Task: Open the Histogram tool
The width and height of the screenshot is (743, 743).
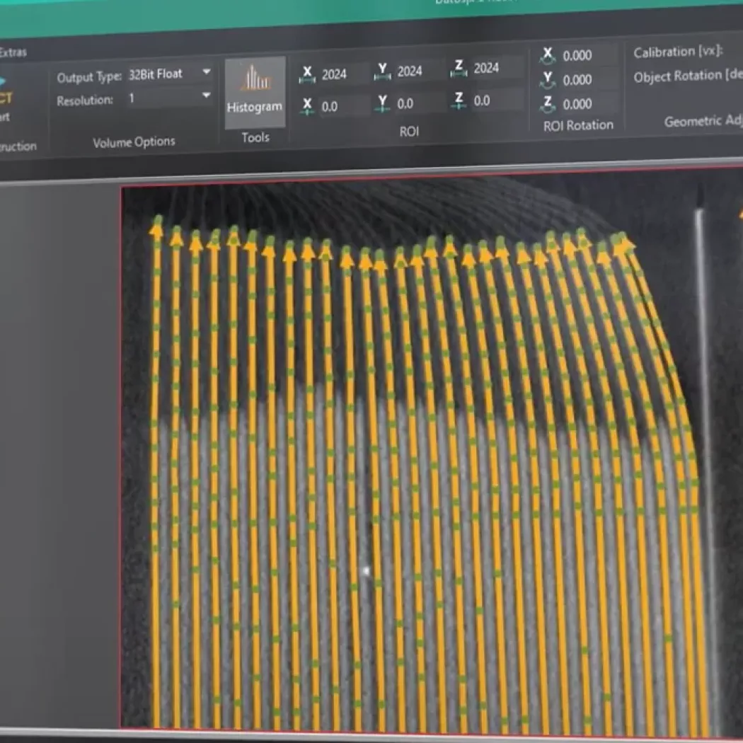Action: pyautogui.click(x=254, y=92)
